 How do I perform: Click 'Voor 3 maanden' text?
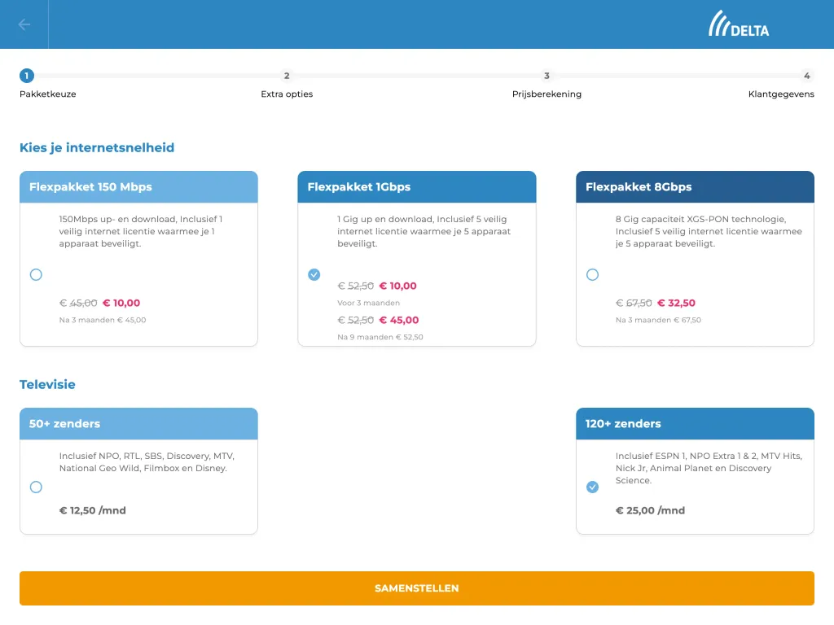369,303
